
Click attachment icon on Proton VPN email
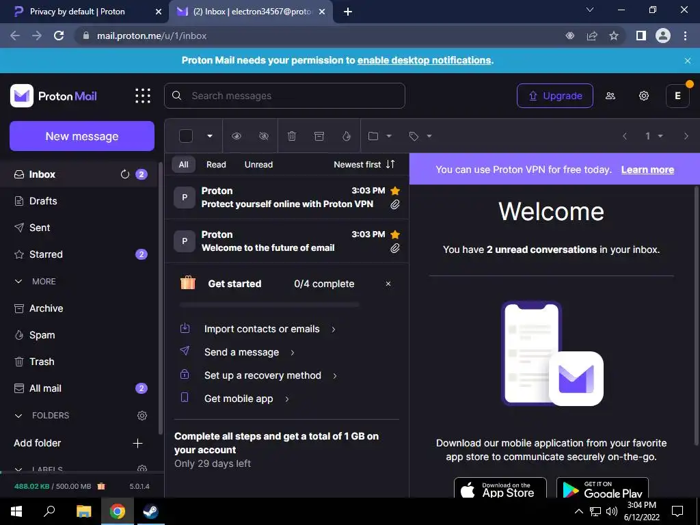coord(395,204)
